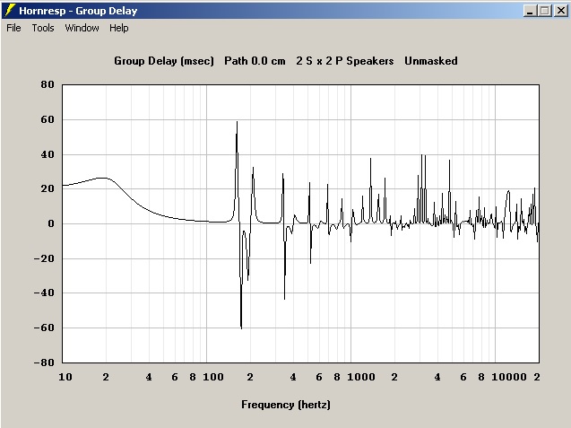Click the y-axis value 60
Screen dimensions: 571x428
coord(48,119)
